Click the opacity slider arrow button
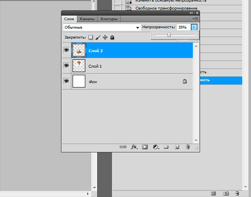 [x=194, y=27]
